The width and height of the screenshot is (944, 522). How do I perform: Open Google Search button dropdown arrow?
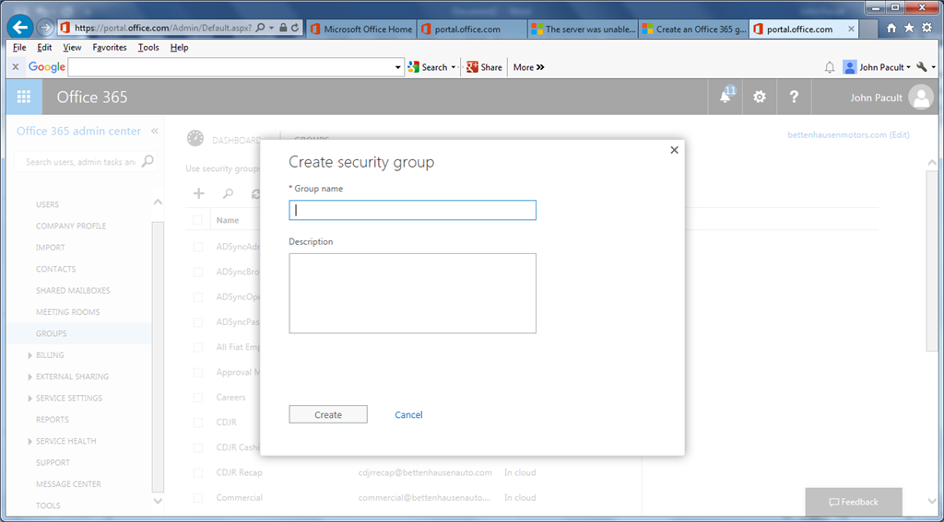453,67
